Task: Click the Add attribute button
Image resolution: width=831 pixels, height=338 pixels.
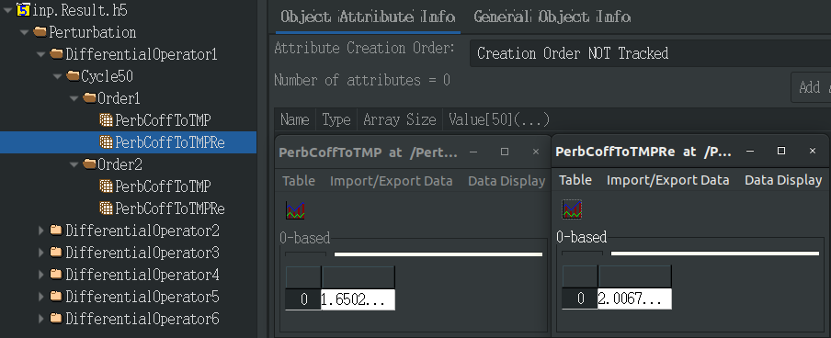Action: [811, 87]
